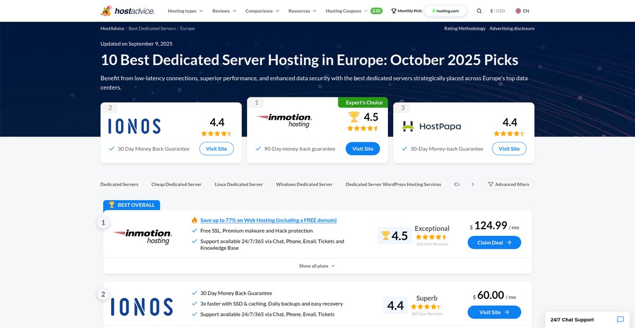Image resolution: width=635 pixels, height=328 pixels.
Task: Open the HostAdvice logo home link
Action: tap(128, 11)
